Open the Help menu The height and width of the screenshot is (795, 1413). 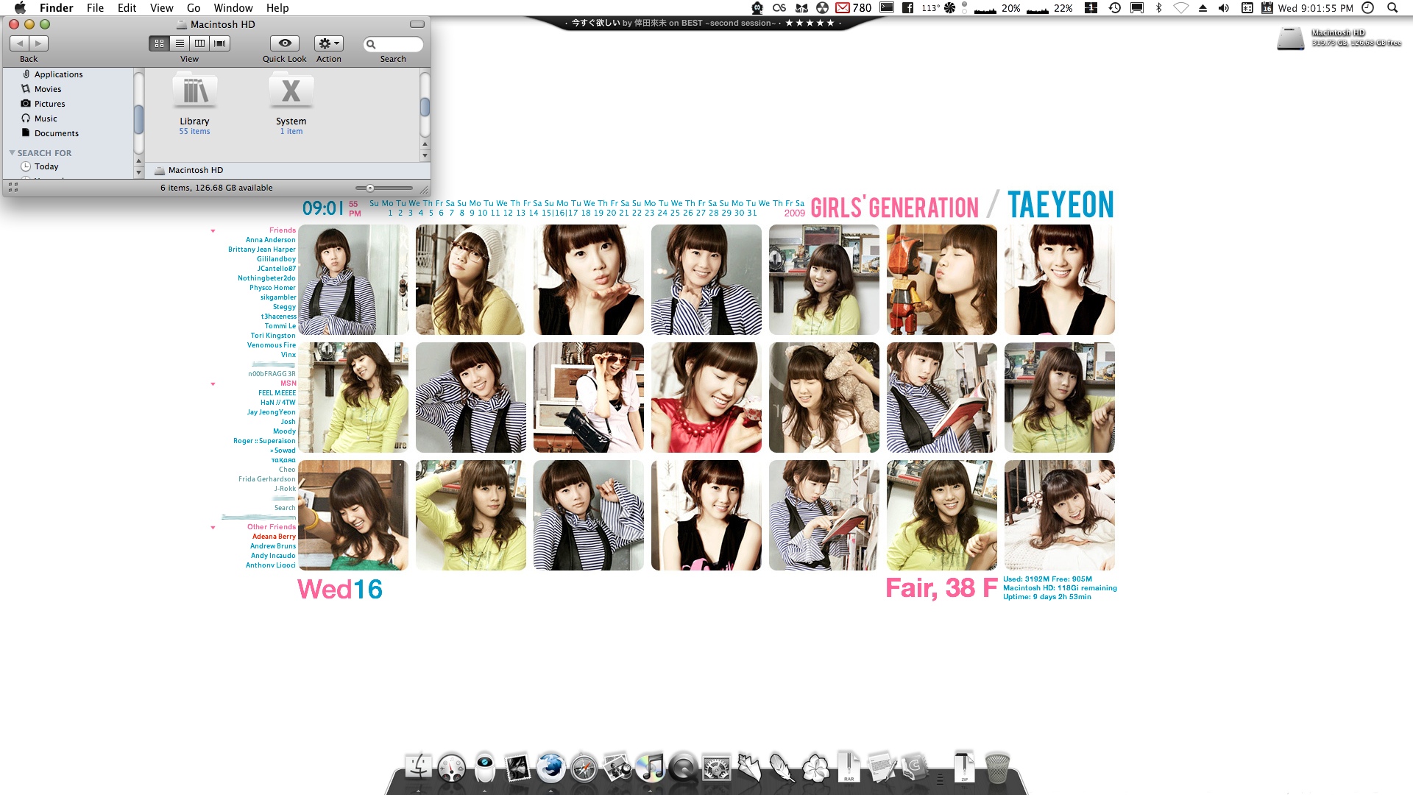click(277, 8)
